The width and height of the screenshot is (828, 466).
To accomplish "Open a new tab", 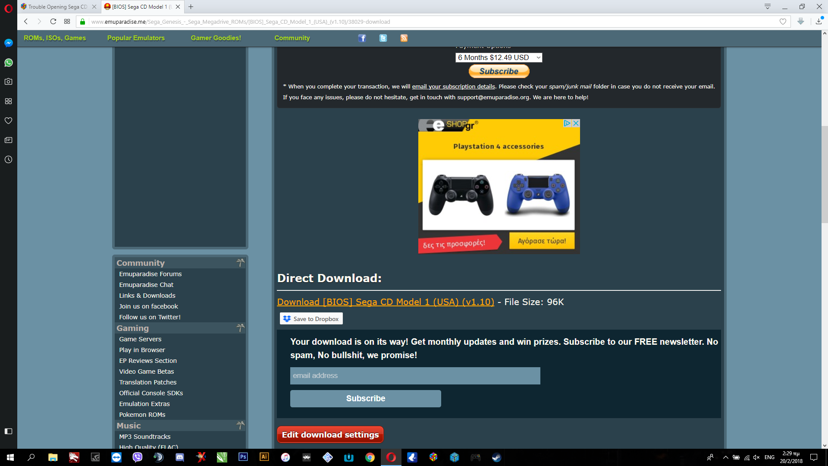I will (x=191, y=6).
